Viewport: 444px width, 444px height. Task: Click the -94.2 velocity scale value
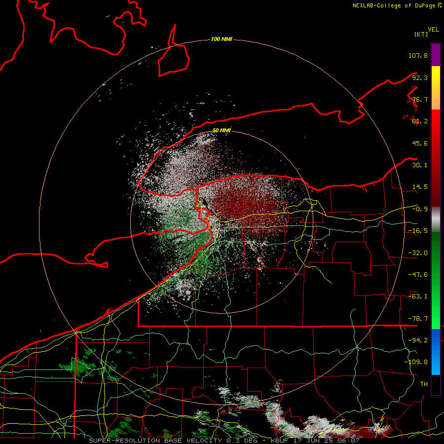coord(418,340)
